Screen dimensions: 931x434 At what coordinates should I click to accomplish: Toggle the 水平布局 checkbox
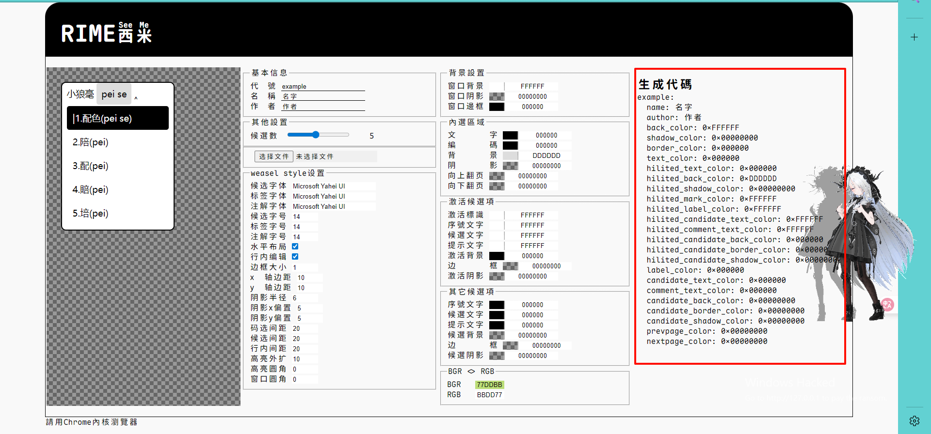click(x=295, y=247)
